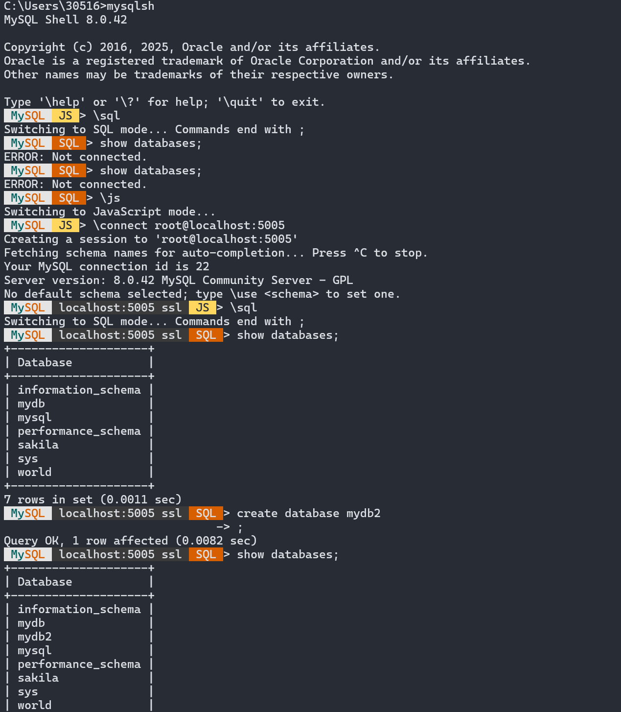Click the Switching to JavaScript mode message
The image size is (621, 712).
(110, 212)
